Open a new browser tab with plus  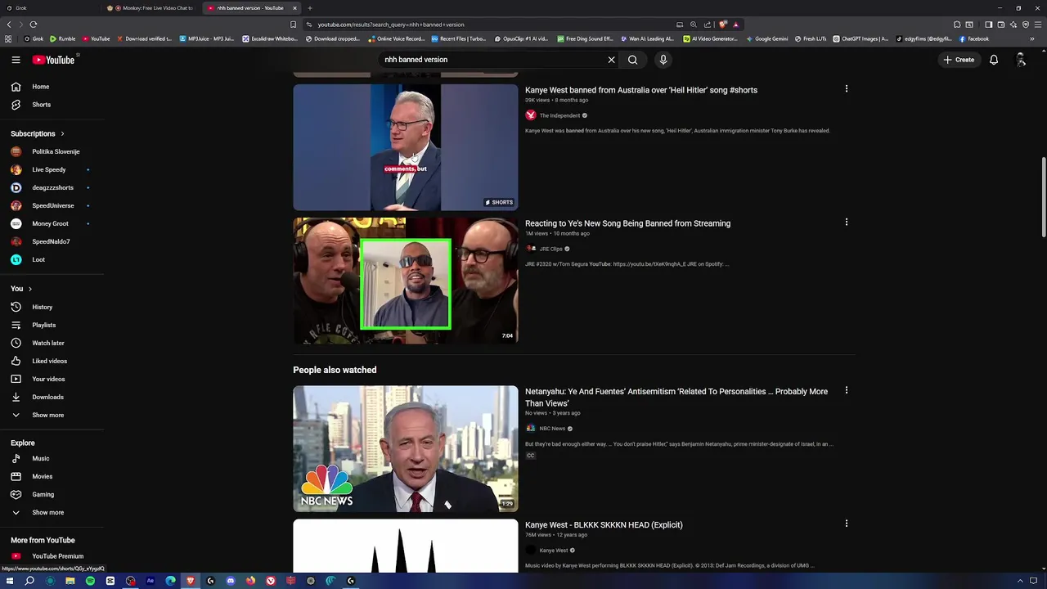coord(309,8)
